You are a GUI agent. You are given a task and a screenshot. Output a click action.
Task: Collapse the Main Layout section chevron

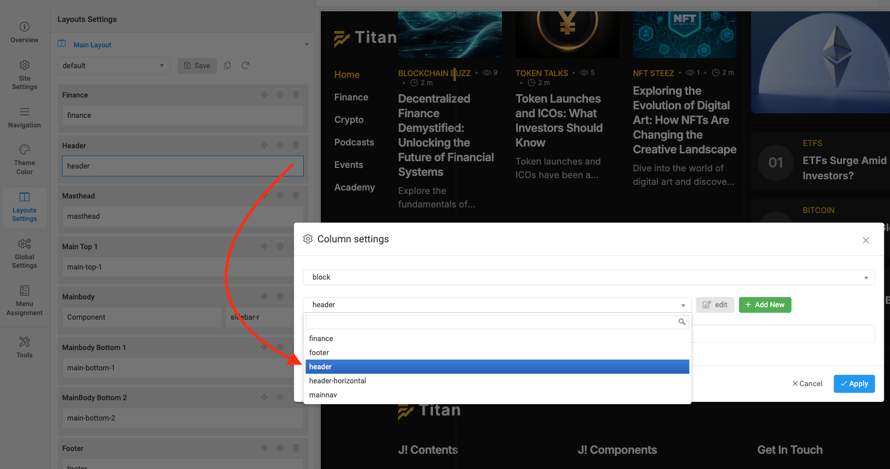pyautogui.click(x=307, y=44)
